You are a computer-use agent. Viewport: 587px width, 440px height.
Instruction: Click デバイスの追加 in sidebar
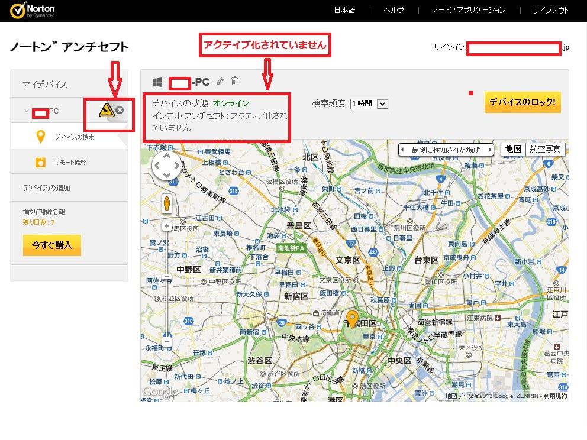coord(46,188)
